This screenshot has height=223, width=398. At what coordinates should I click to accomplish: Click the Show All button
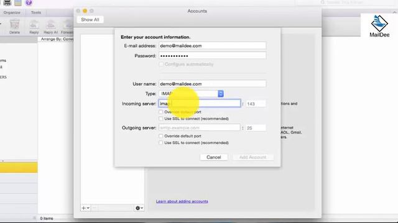coord(90,20)
